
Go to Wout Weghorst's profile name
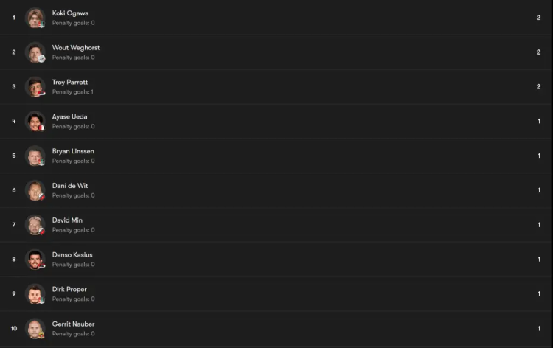pyautogui.click(x=75, y=48)
